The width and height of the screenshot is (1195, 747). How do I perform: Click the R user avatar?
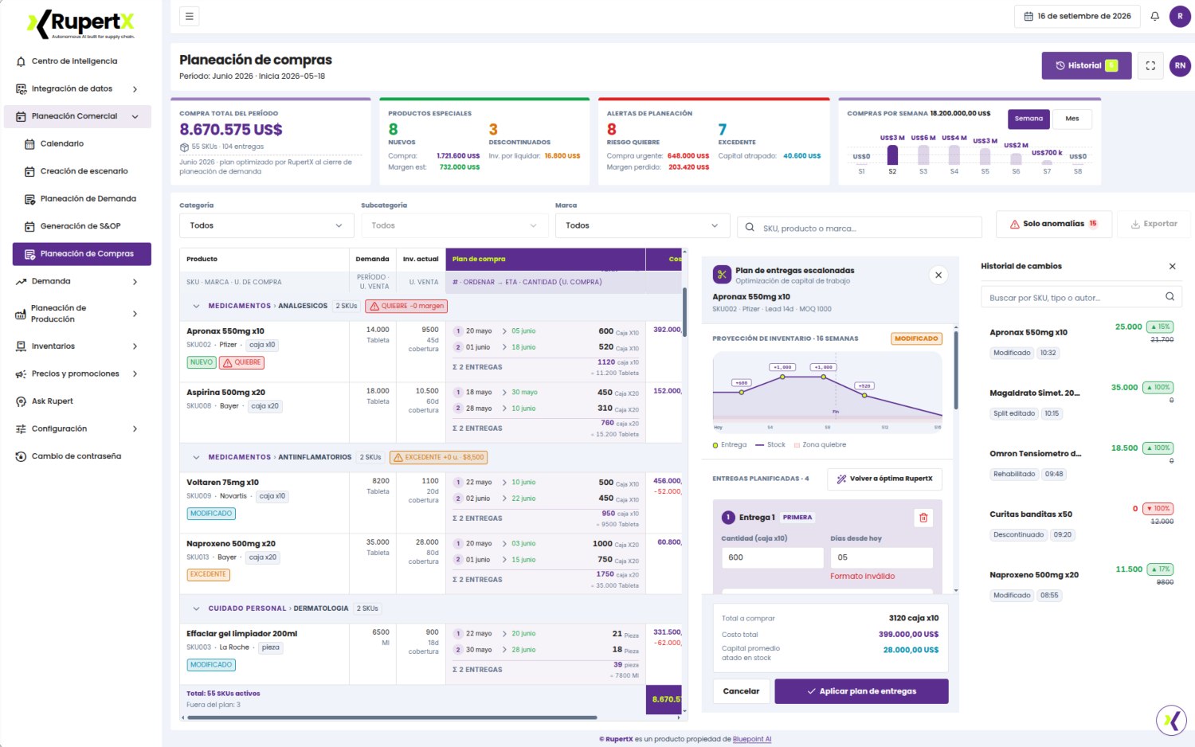tap(1180, 16)
